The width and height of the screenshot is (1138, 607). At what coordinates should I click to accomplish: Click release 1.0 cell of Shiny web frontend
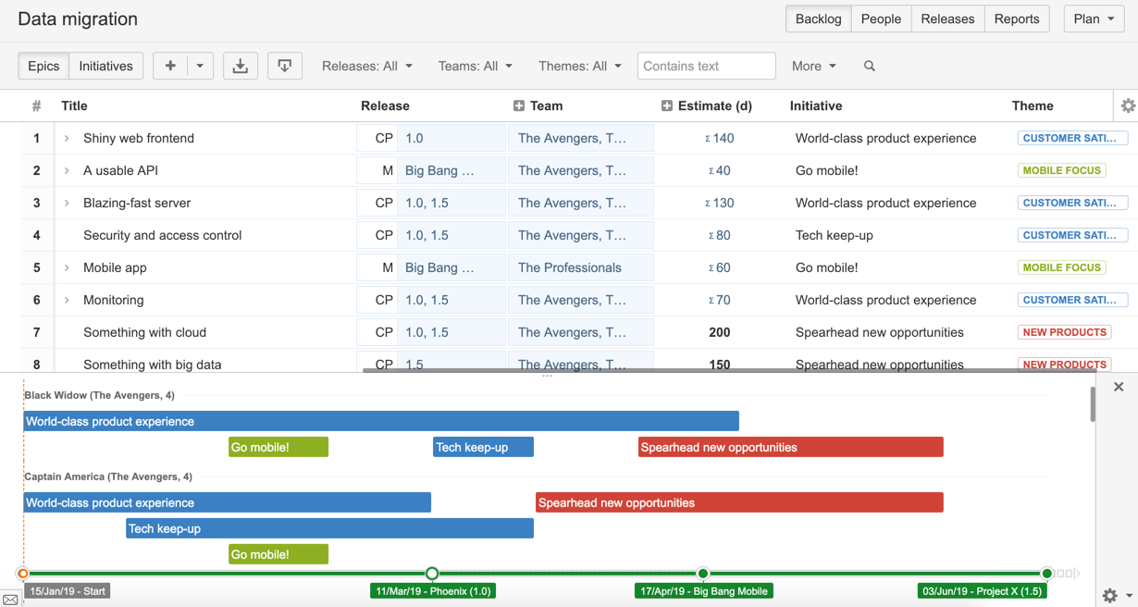click(x=451, y=138)
